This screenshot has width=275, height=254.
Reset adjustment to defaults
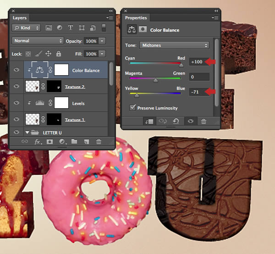tap(176, 121)
